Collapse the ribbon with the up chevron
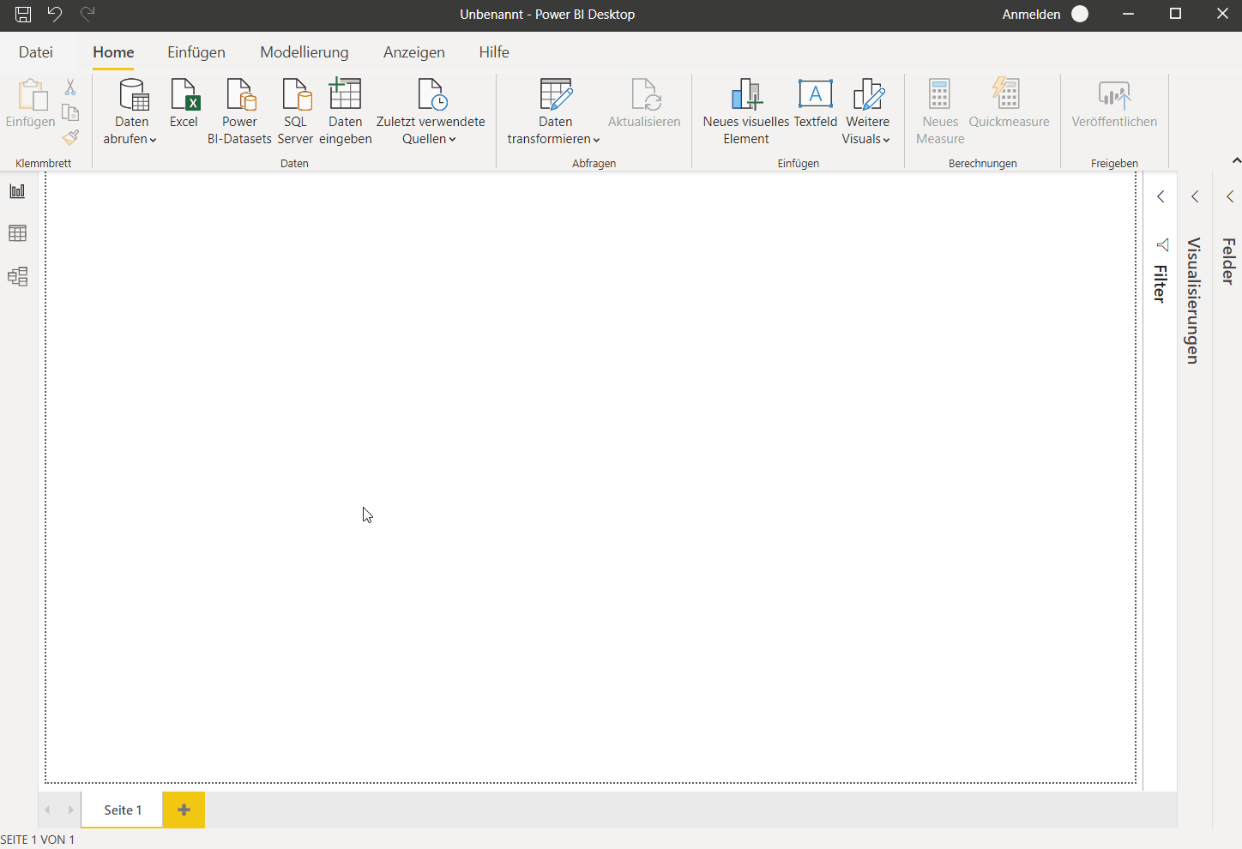Viewport: 1242px width, 849px height. (x=1236, y=160)
